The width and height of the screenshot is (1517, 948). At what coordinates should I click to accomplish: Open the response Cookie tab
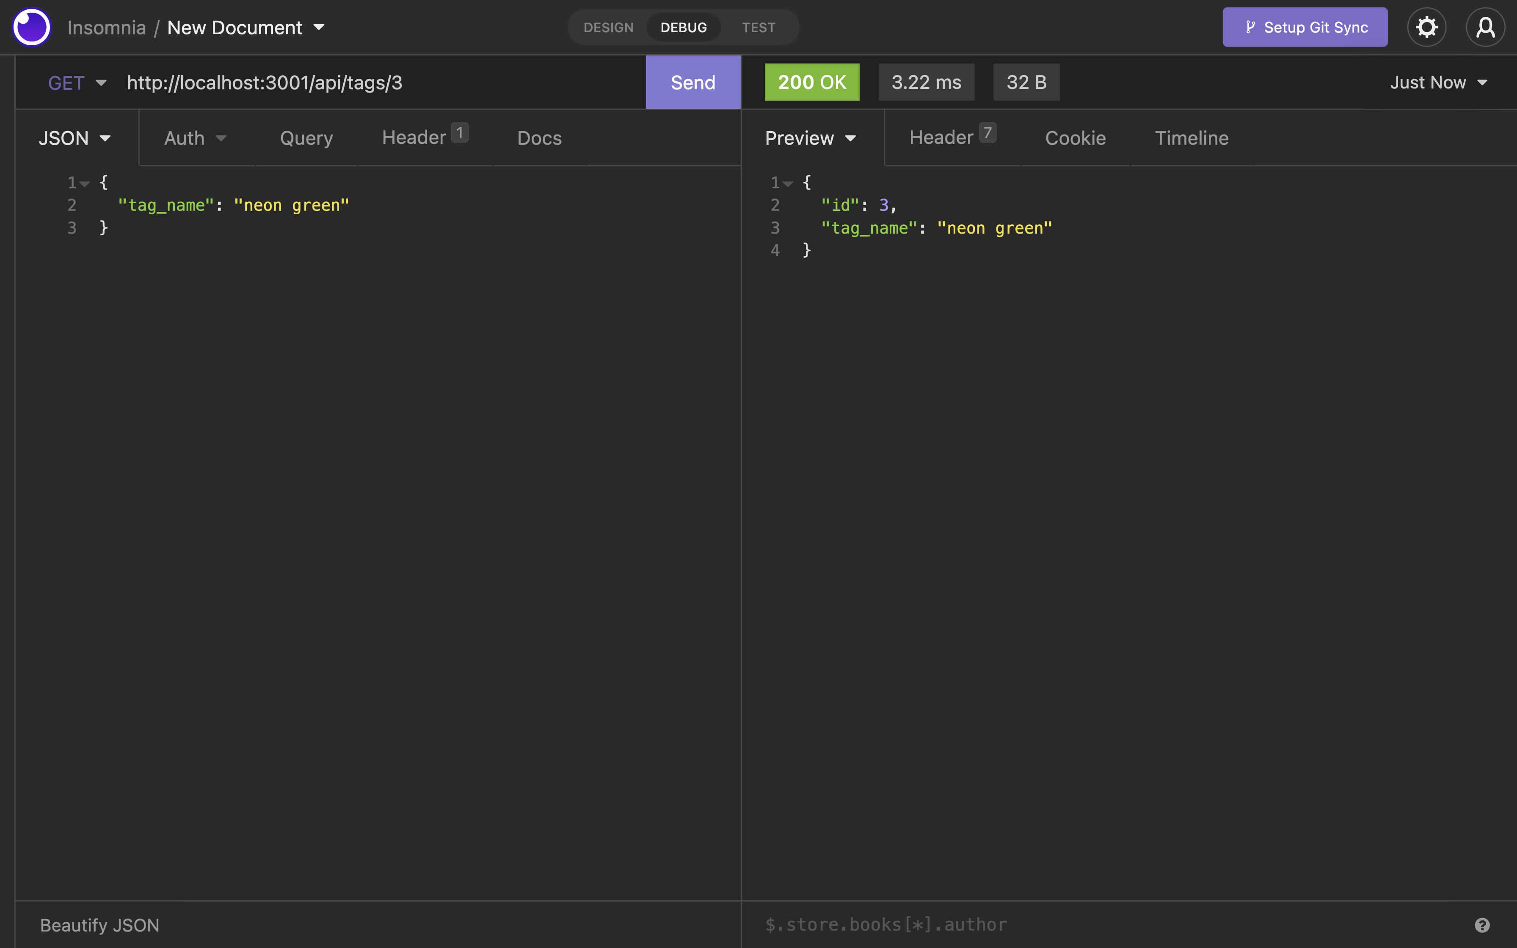coord(1075,138)
